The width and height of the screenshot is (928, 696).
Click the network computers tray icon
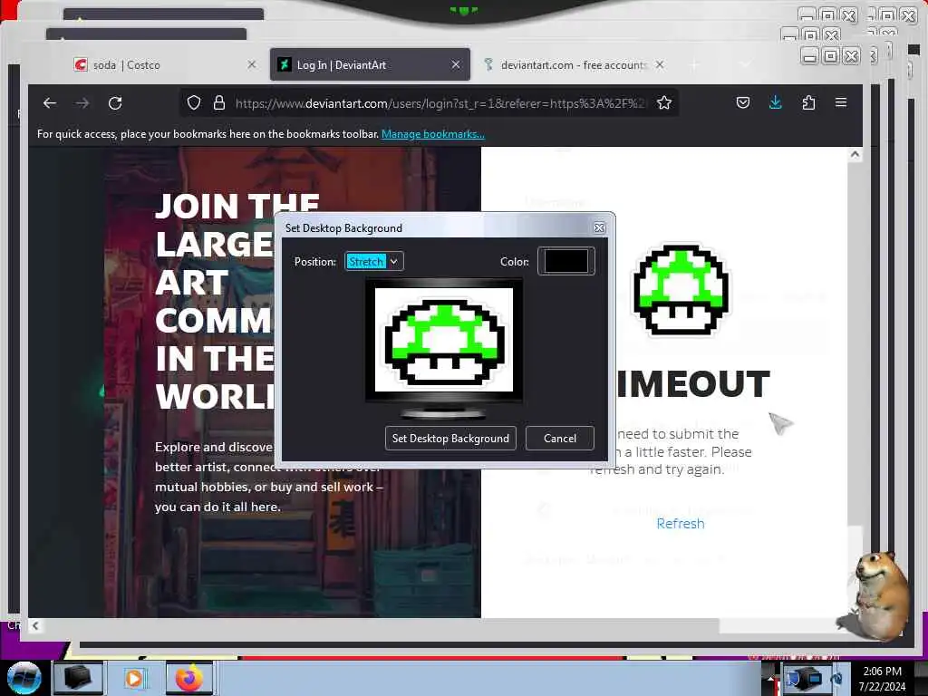(805, 678)
